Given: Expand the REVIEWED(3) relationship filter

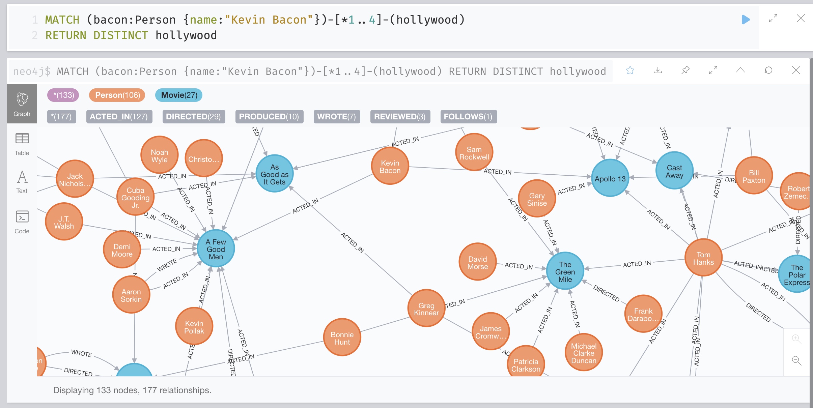Looking at the screenshot, I should click(399, 116).
